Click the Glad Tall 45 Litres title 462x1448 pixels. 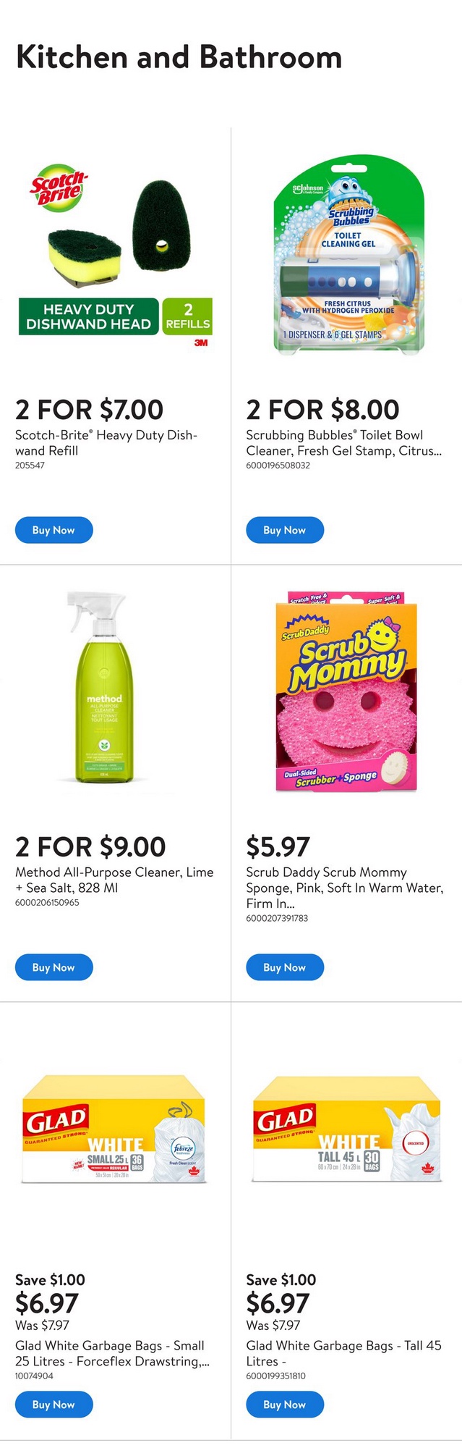(343, 1353)
